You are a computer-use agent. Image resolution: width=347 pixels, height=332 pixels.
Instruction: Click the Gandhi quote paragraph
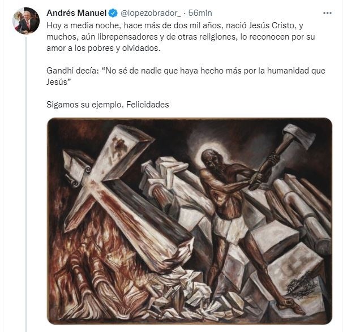pos(186,76)
